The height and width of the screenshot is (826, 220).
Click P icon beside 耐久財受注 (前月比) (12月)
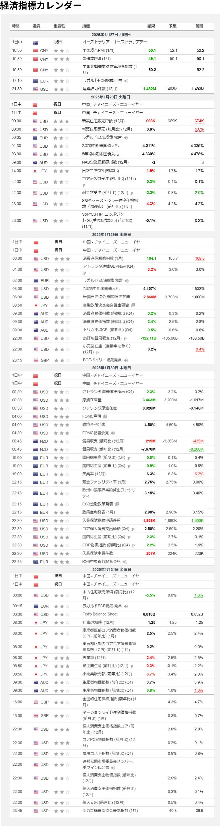tap(132, 193)
